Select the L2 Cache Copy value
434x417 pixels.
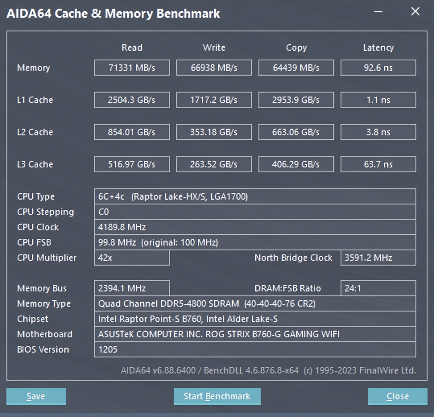coord(296,132)
